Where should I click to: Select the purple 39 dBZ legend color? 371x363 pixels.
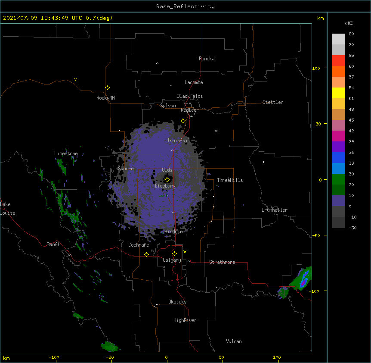tap(338, 147)
